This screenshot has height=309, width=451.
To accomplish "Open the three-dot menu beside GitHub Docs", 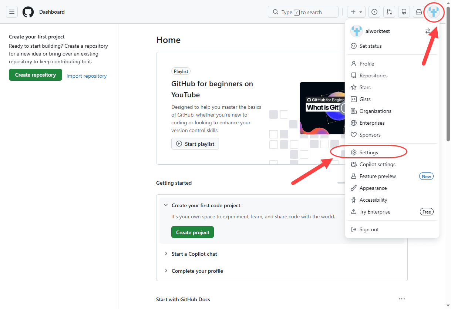I will pos(402,299).
